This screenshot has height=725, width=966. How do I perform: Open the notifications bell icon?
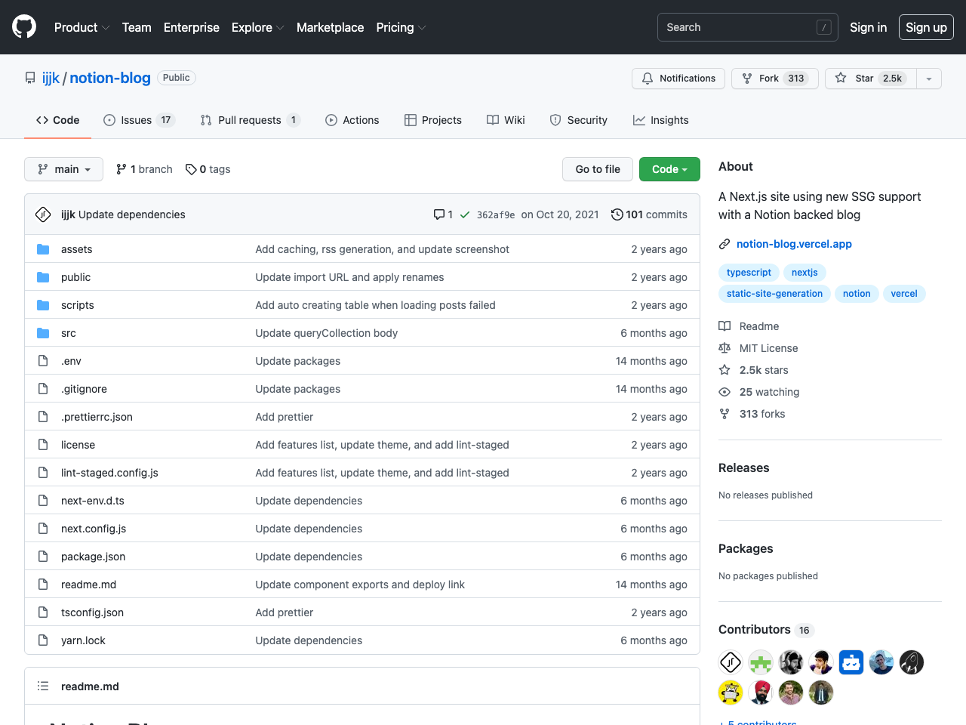(x=648, y=78)
